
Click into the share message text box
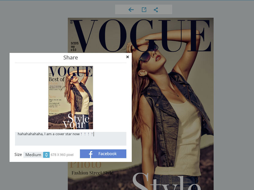[x=71, y=139]
